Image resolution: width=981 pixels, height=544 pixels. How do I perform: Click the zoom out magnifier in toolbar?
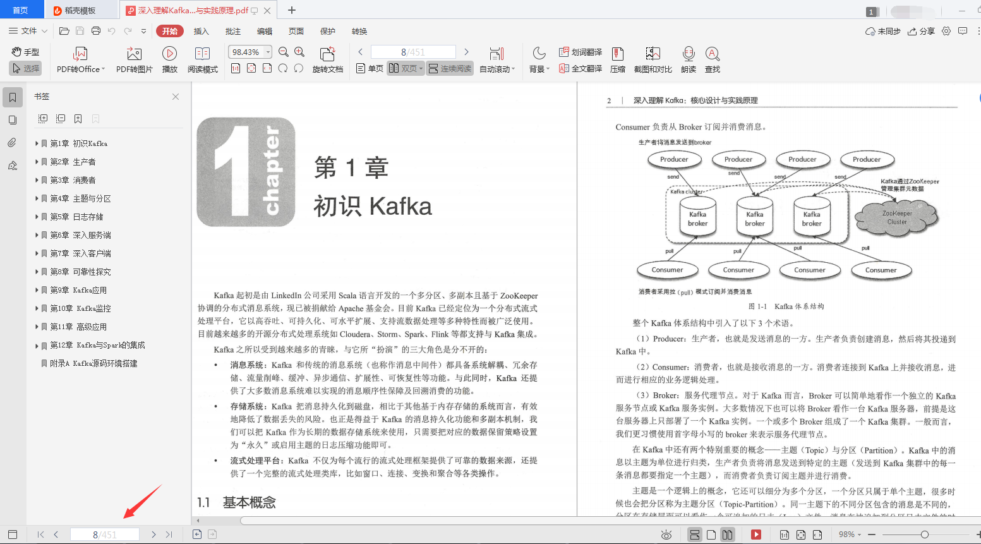pos(284,52)
